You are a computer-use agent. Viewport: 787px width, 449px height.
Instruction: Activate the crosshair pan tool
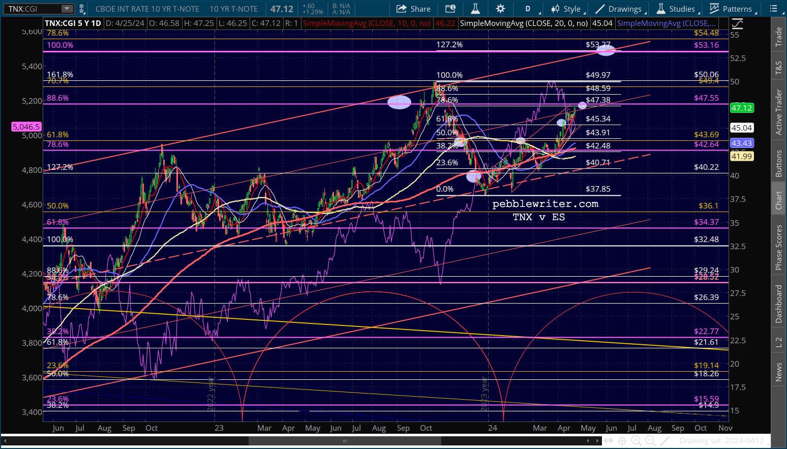pos(621,441)
